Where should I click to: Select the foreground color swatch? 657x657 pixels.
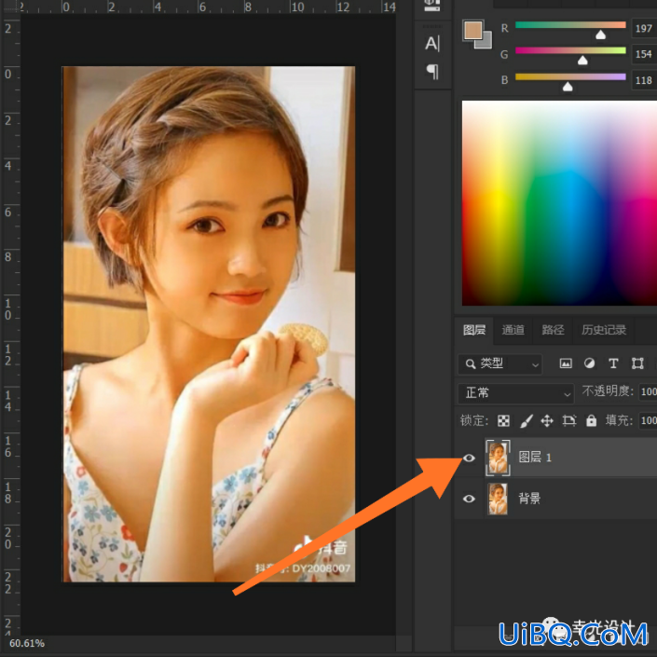tap(472, 30)
